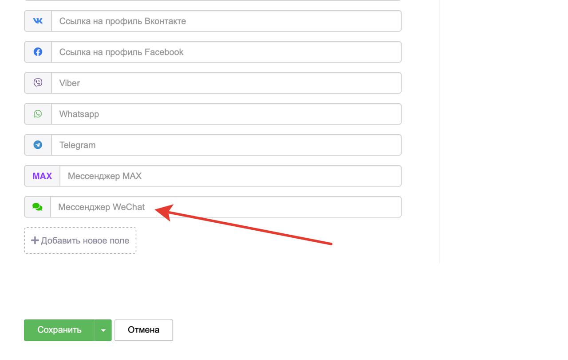Click the green WeChat bubbles icon

(x=37, y=207)
